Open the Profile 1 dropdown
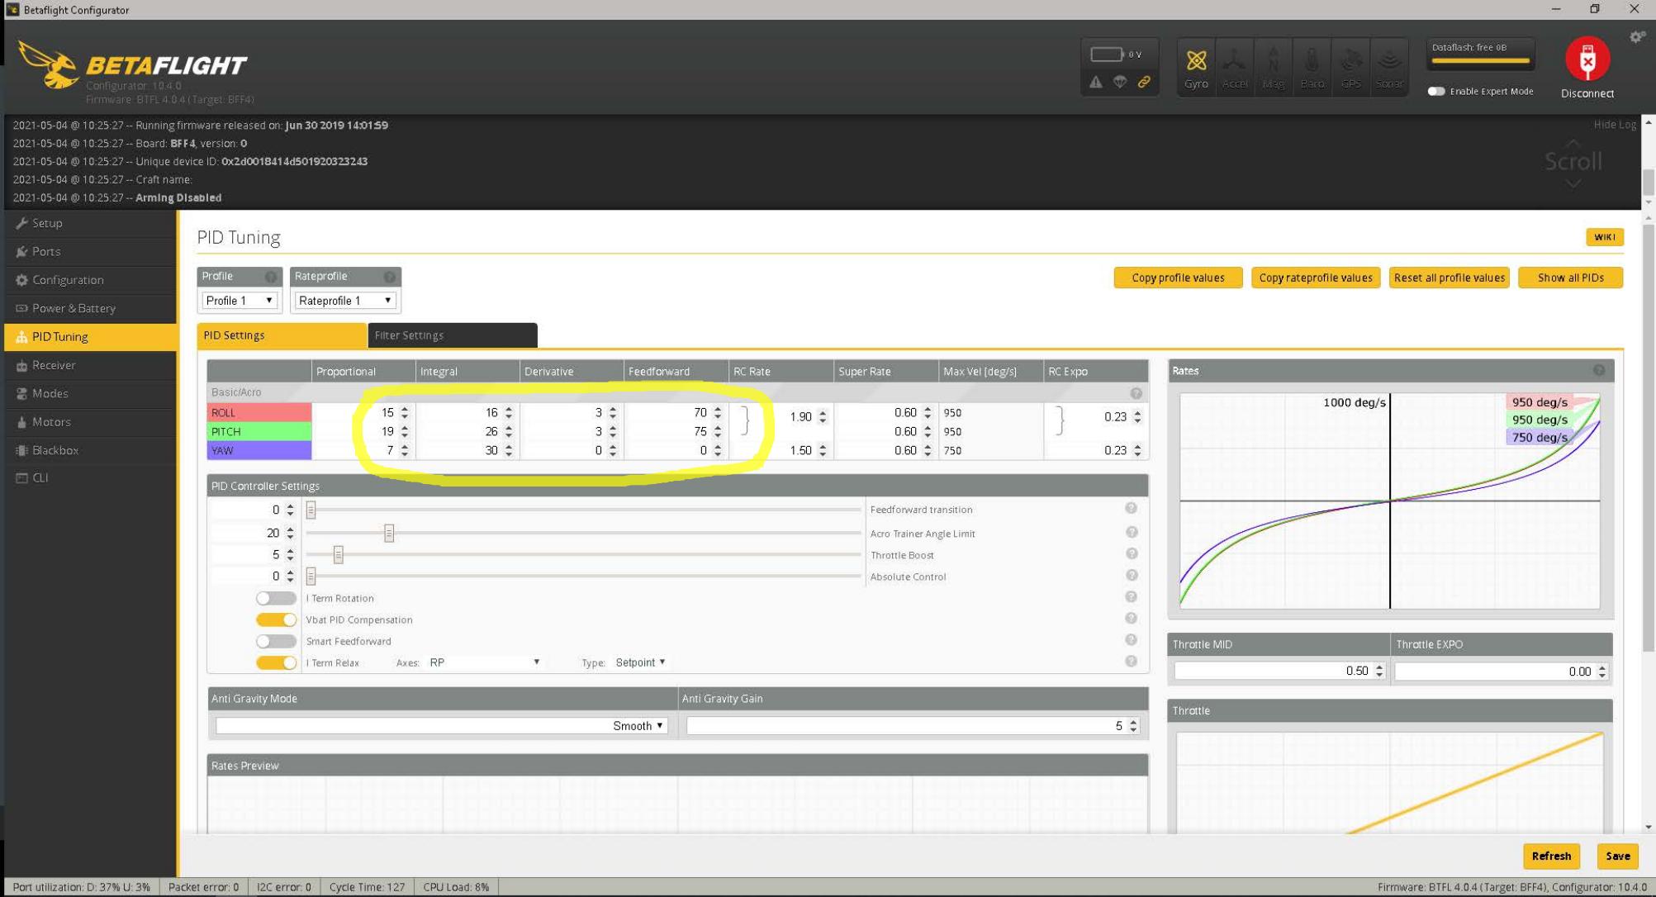Screen dimensions: 1656x897 [240, 301]
